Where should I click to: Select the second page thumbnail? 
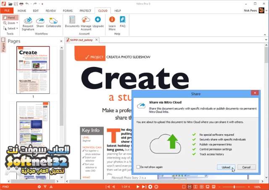pos(33,124)
